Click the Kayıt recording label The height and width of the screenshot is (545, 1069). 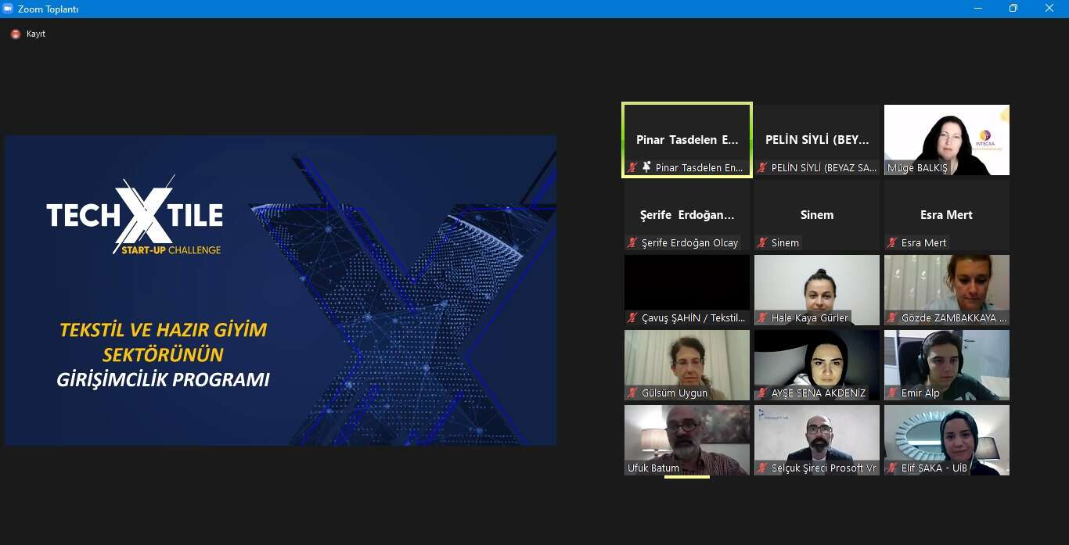36,34
